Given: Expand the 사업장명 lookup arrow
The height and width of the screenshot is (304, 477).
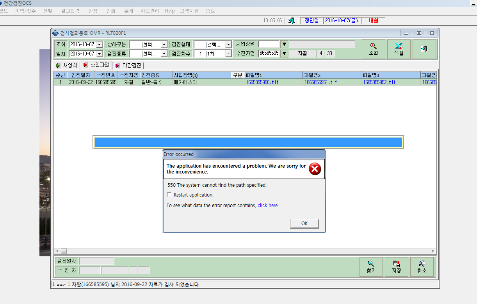Looking at the screenshot, I should 284,44.
